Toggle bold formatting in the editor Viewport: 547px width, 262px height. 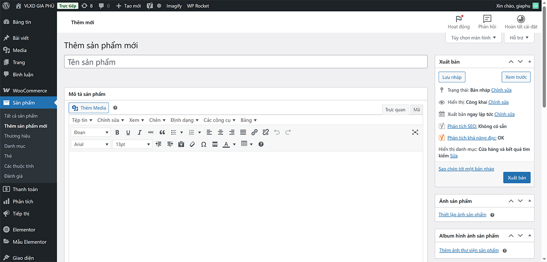pos(117,132)
